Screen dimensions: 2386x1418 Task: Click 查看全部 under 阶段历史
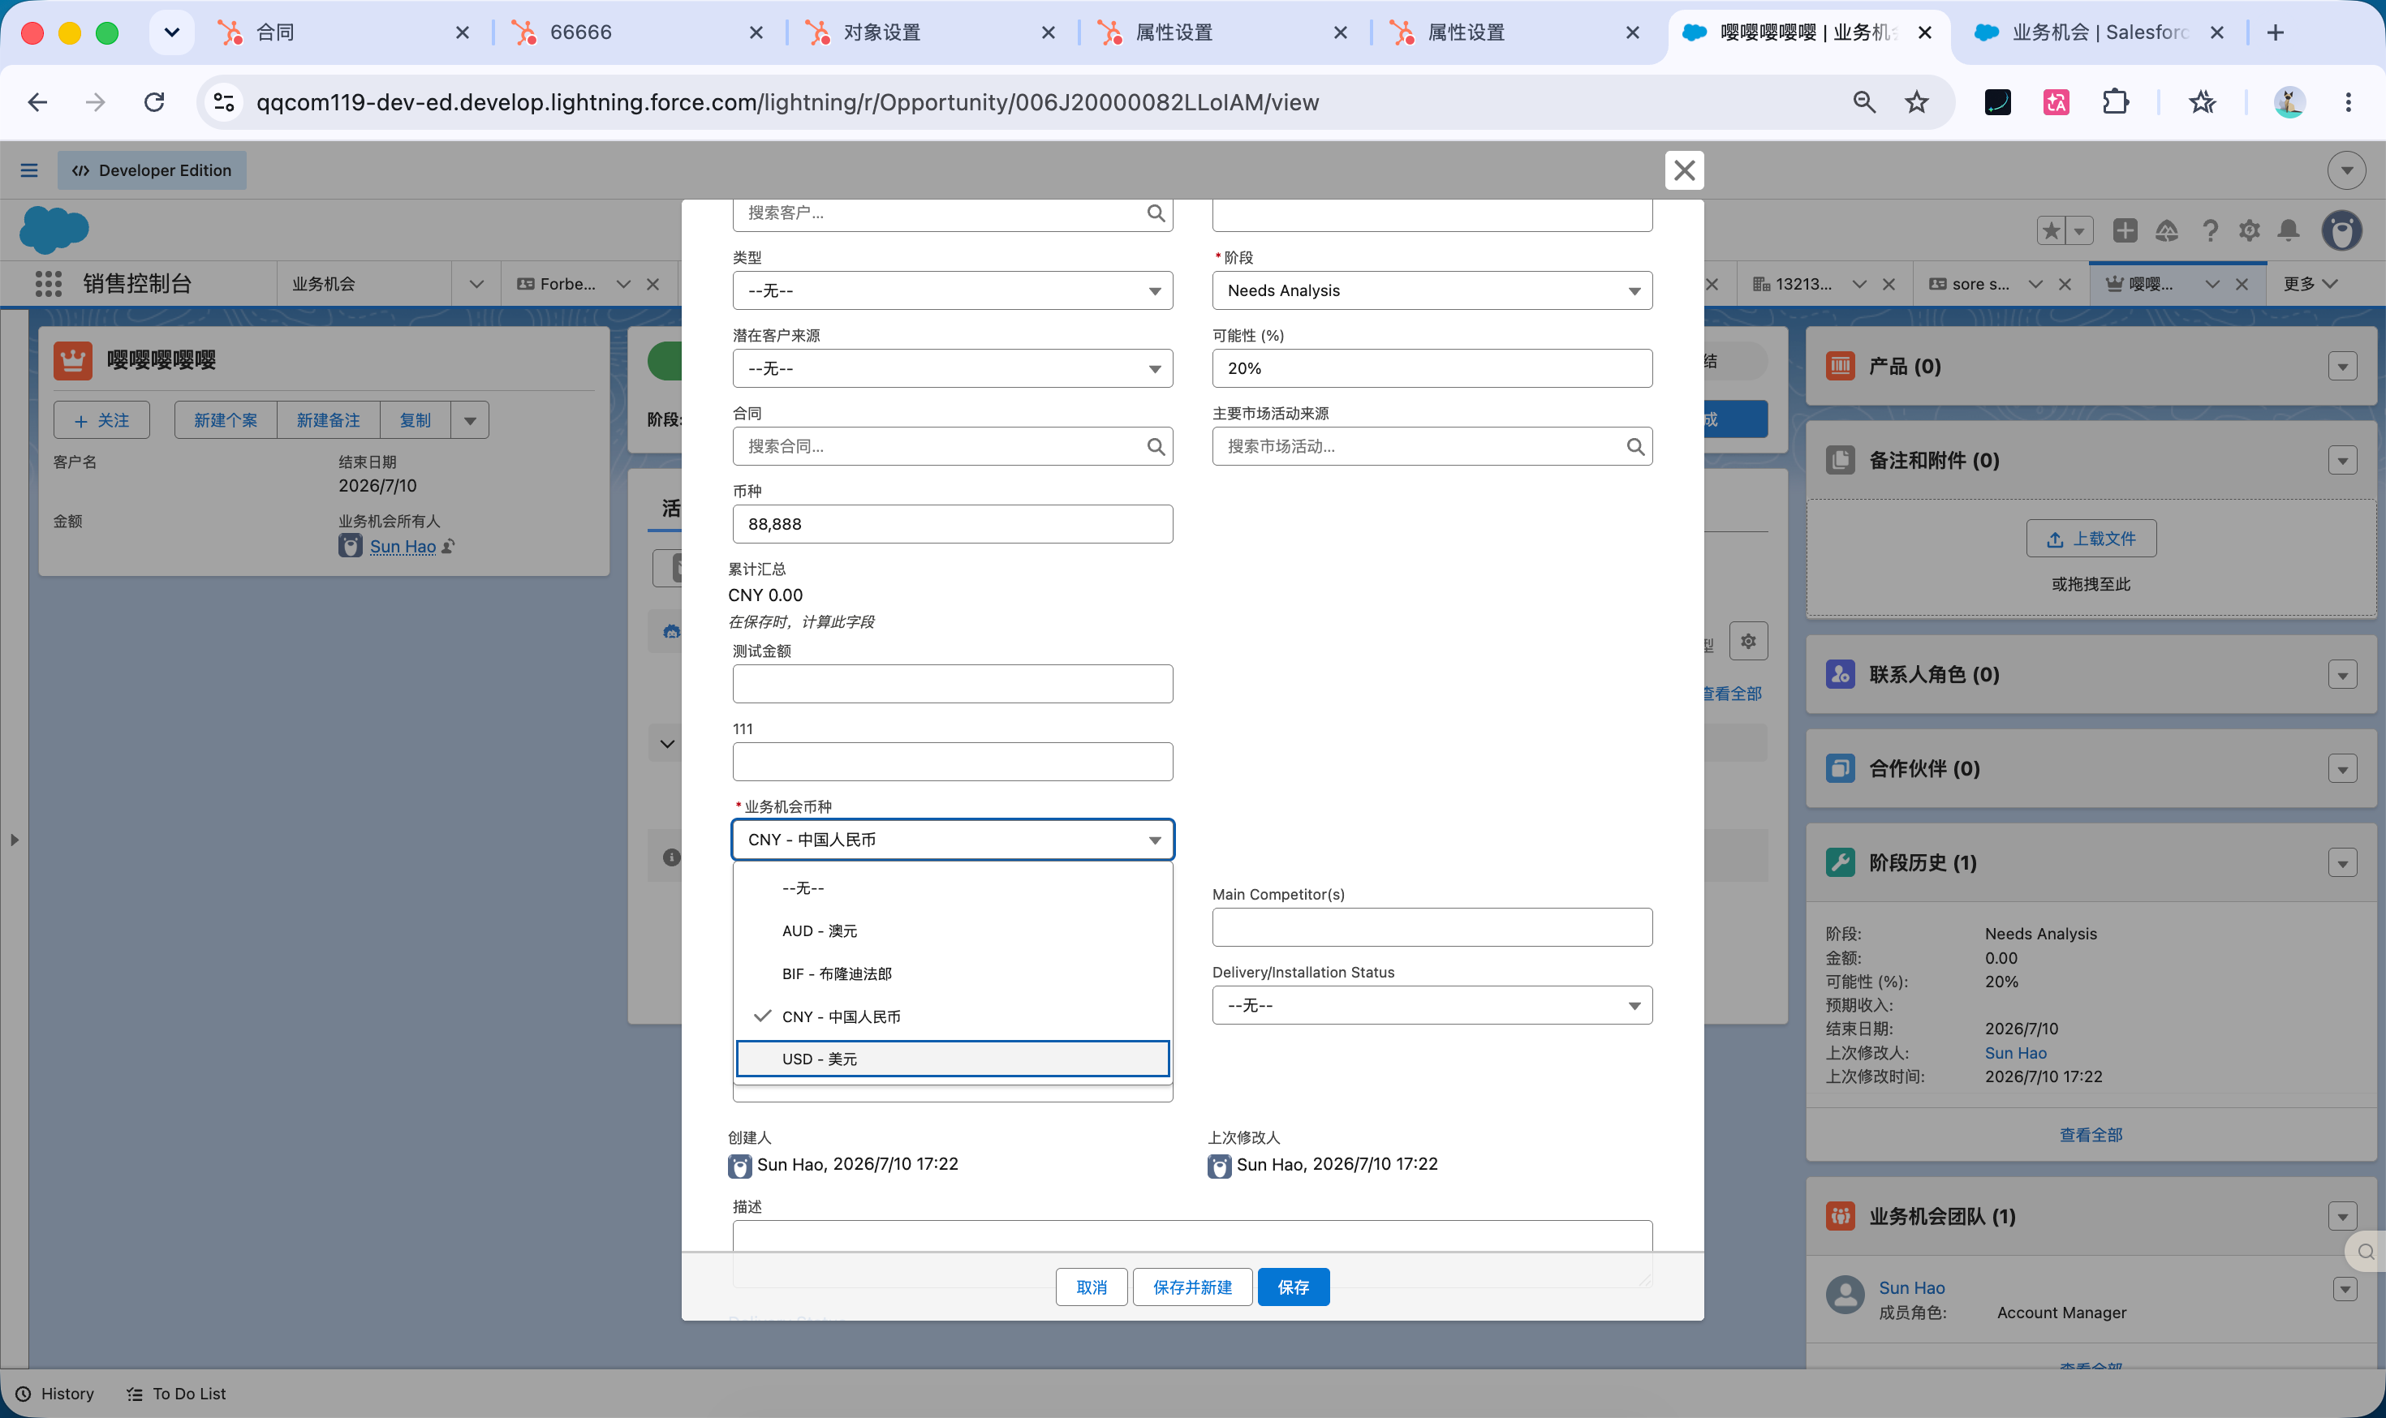2091,1134
